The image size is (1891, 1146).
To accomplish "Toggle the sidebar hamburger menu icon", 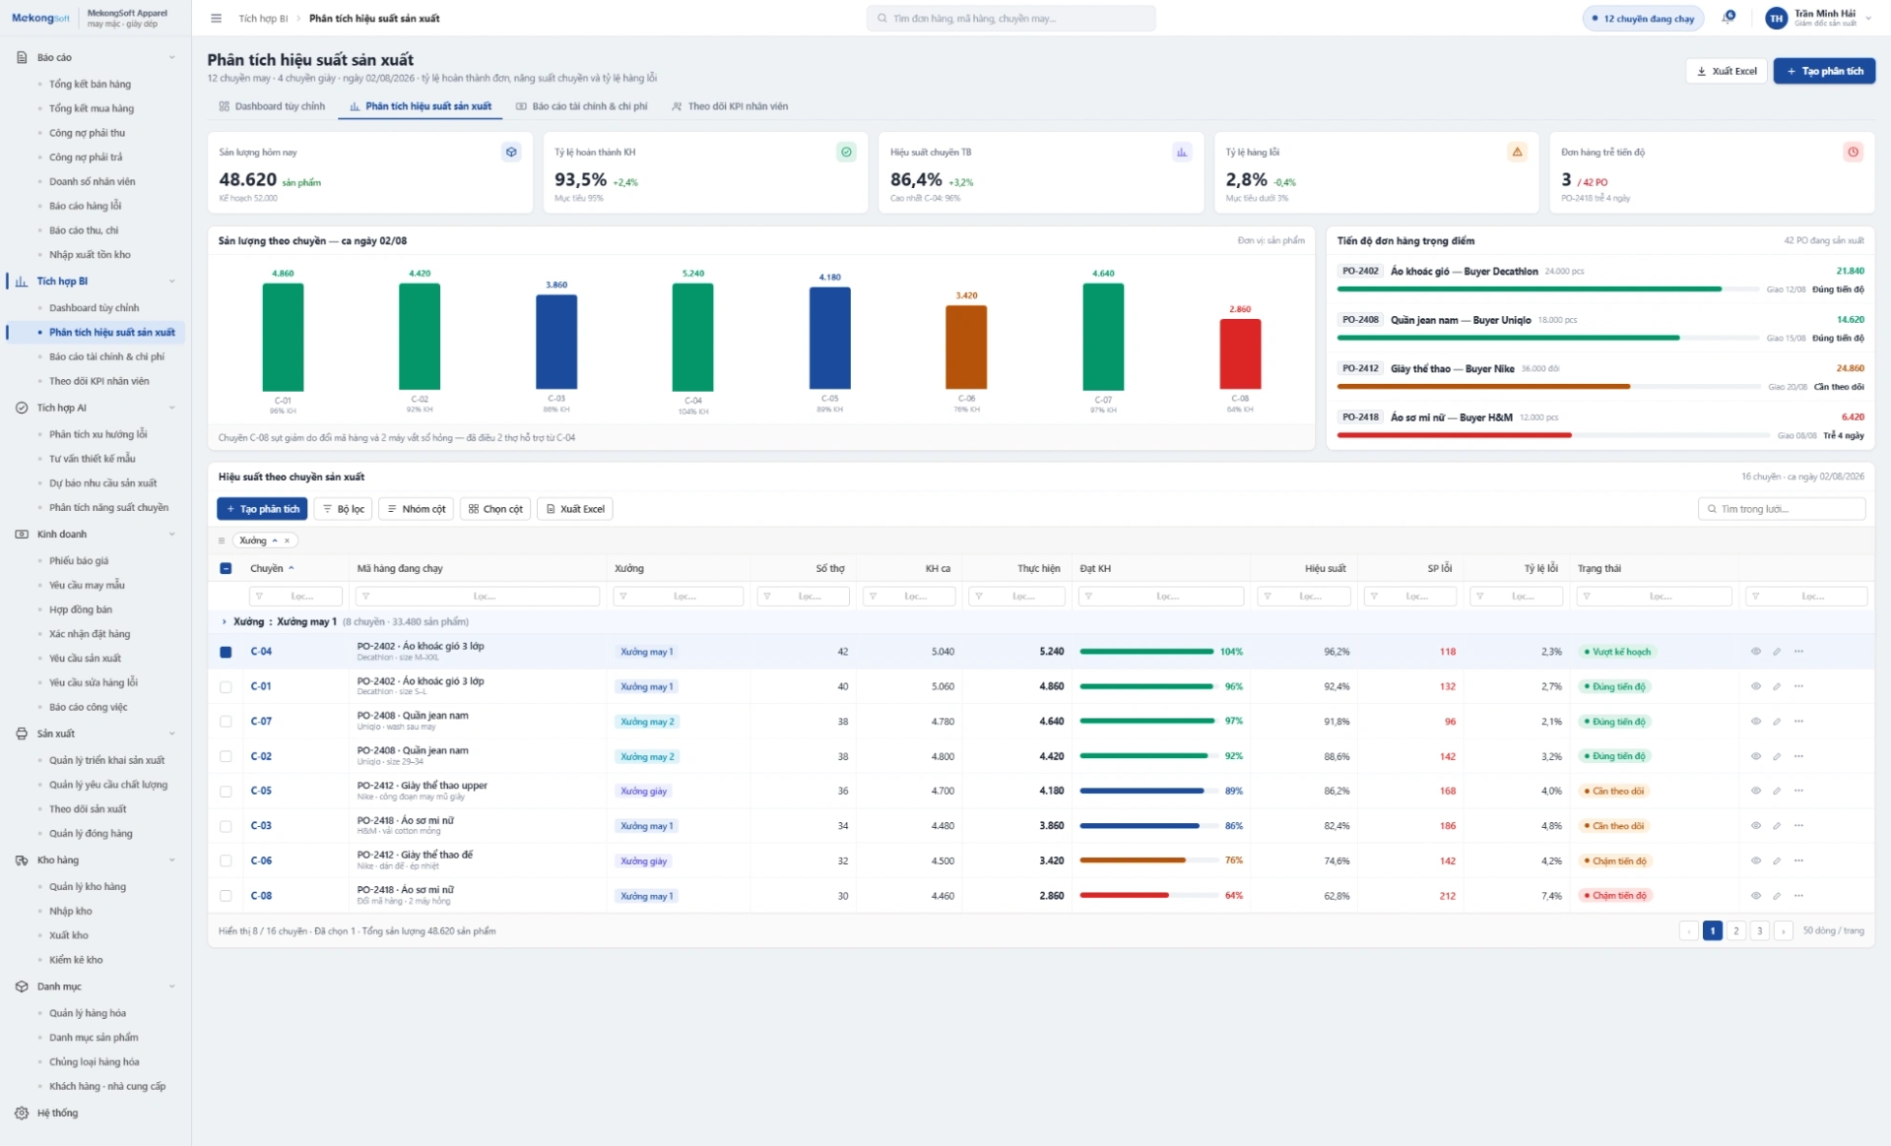I will tap(217, 19).
